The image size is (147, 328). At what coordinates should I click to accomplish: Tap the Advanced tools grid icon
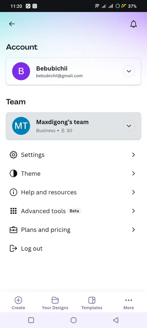tap(13, 211)
